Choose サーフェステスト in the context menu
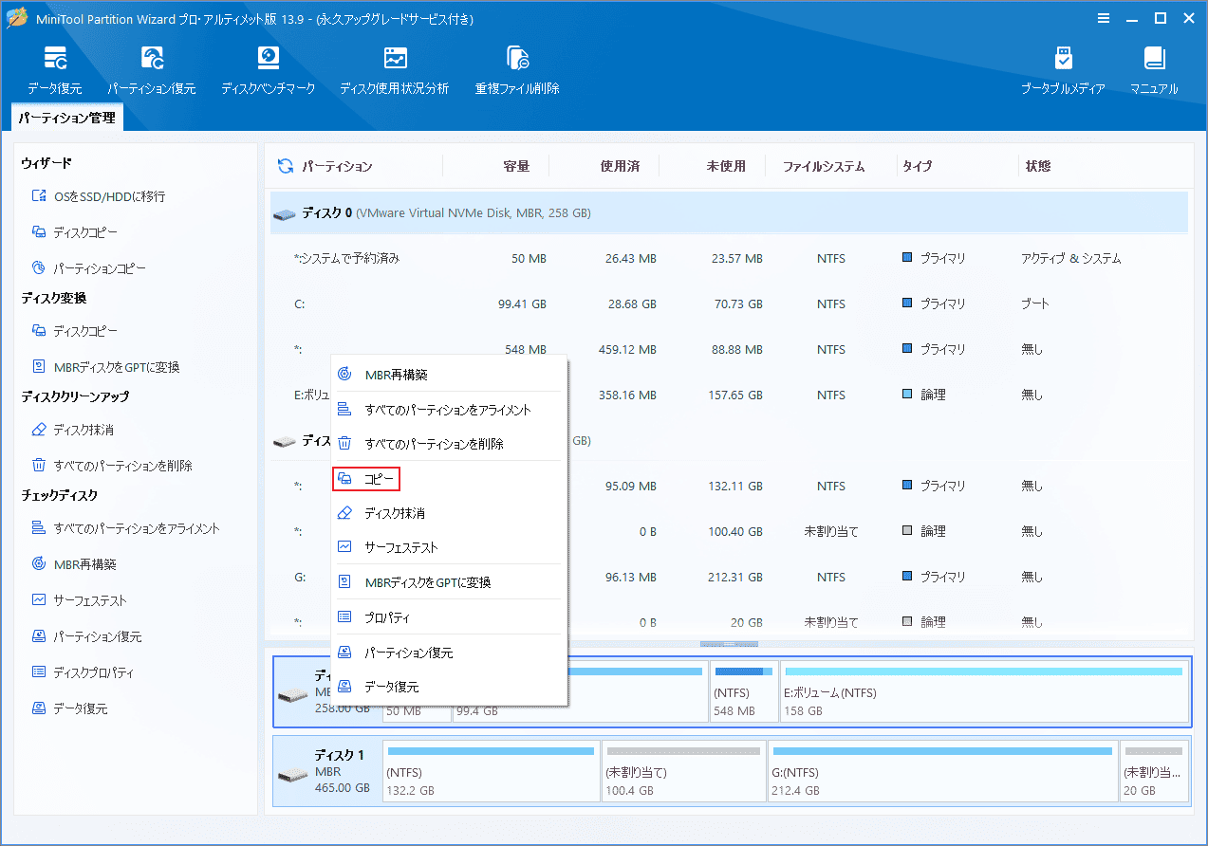1208x846 pixels. point(449,547)
